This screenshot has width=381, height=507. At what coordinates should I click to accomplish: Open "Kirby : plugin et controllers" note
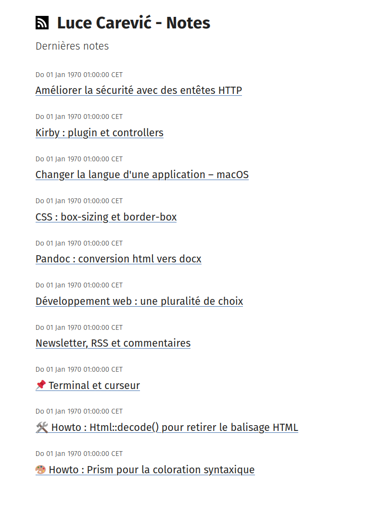[x=100, y=133]
